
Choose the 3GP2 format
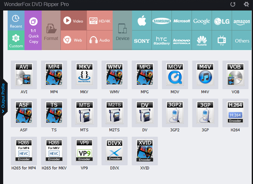(x=175, y=113)
